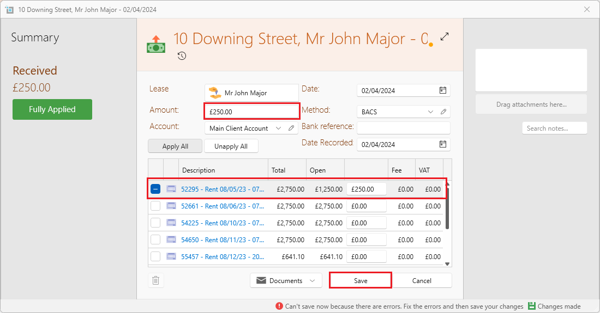The width and height of the screenshot is (600, 313).
Task: Open link 55457 - Rent 08/12/23
Action: pos(223,256)
